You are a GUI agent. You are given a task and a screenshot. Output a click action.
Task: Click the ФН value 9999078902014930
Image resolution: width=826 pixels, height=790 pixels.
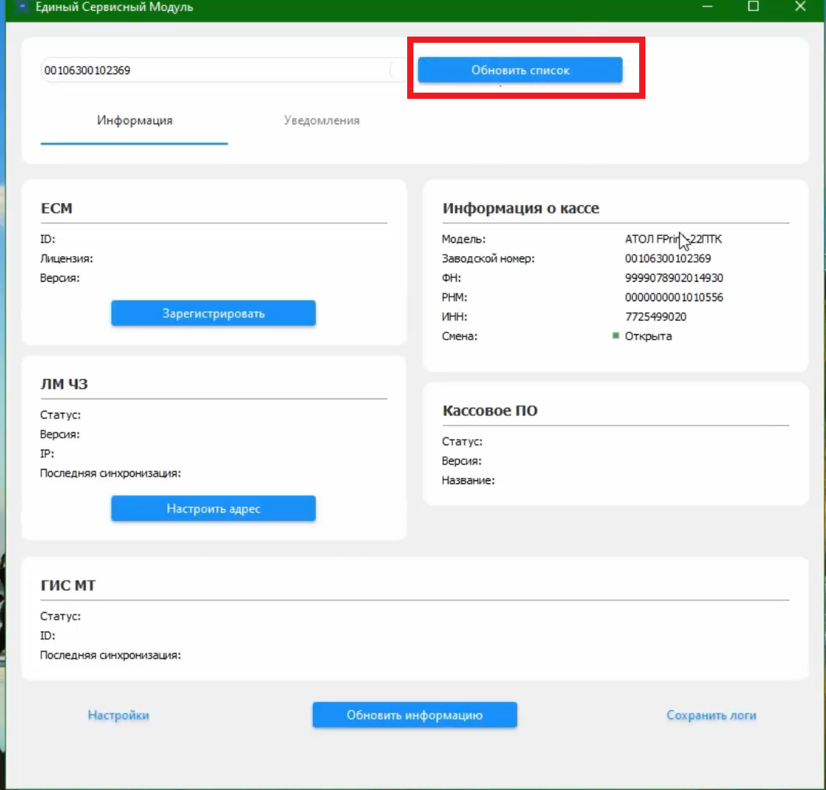coord(673,278)
